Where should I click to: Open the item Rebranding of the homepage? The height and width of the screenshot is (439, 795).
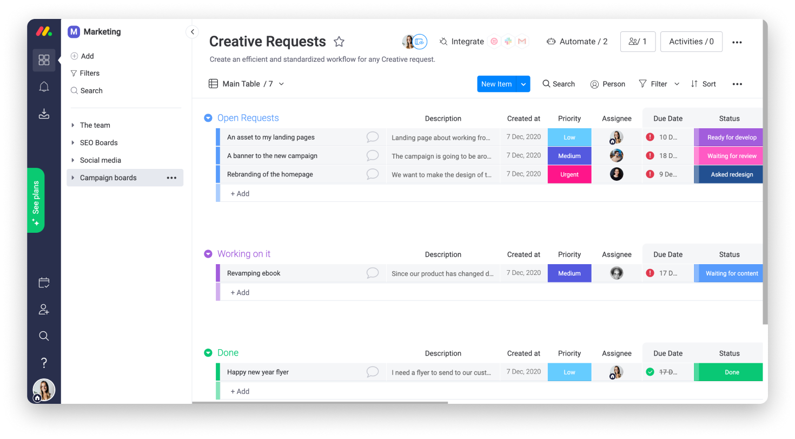270,174
